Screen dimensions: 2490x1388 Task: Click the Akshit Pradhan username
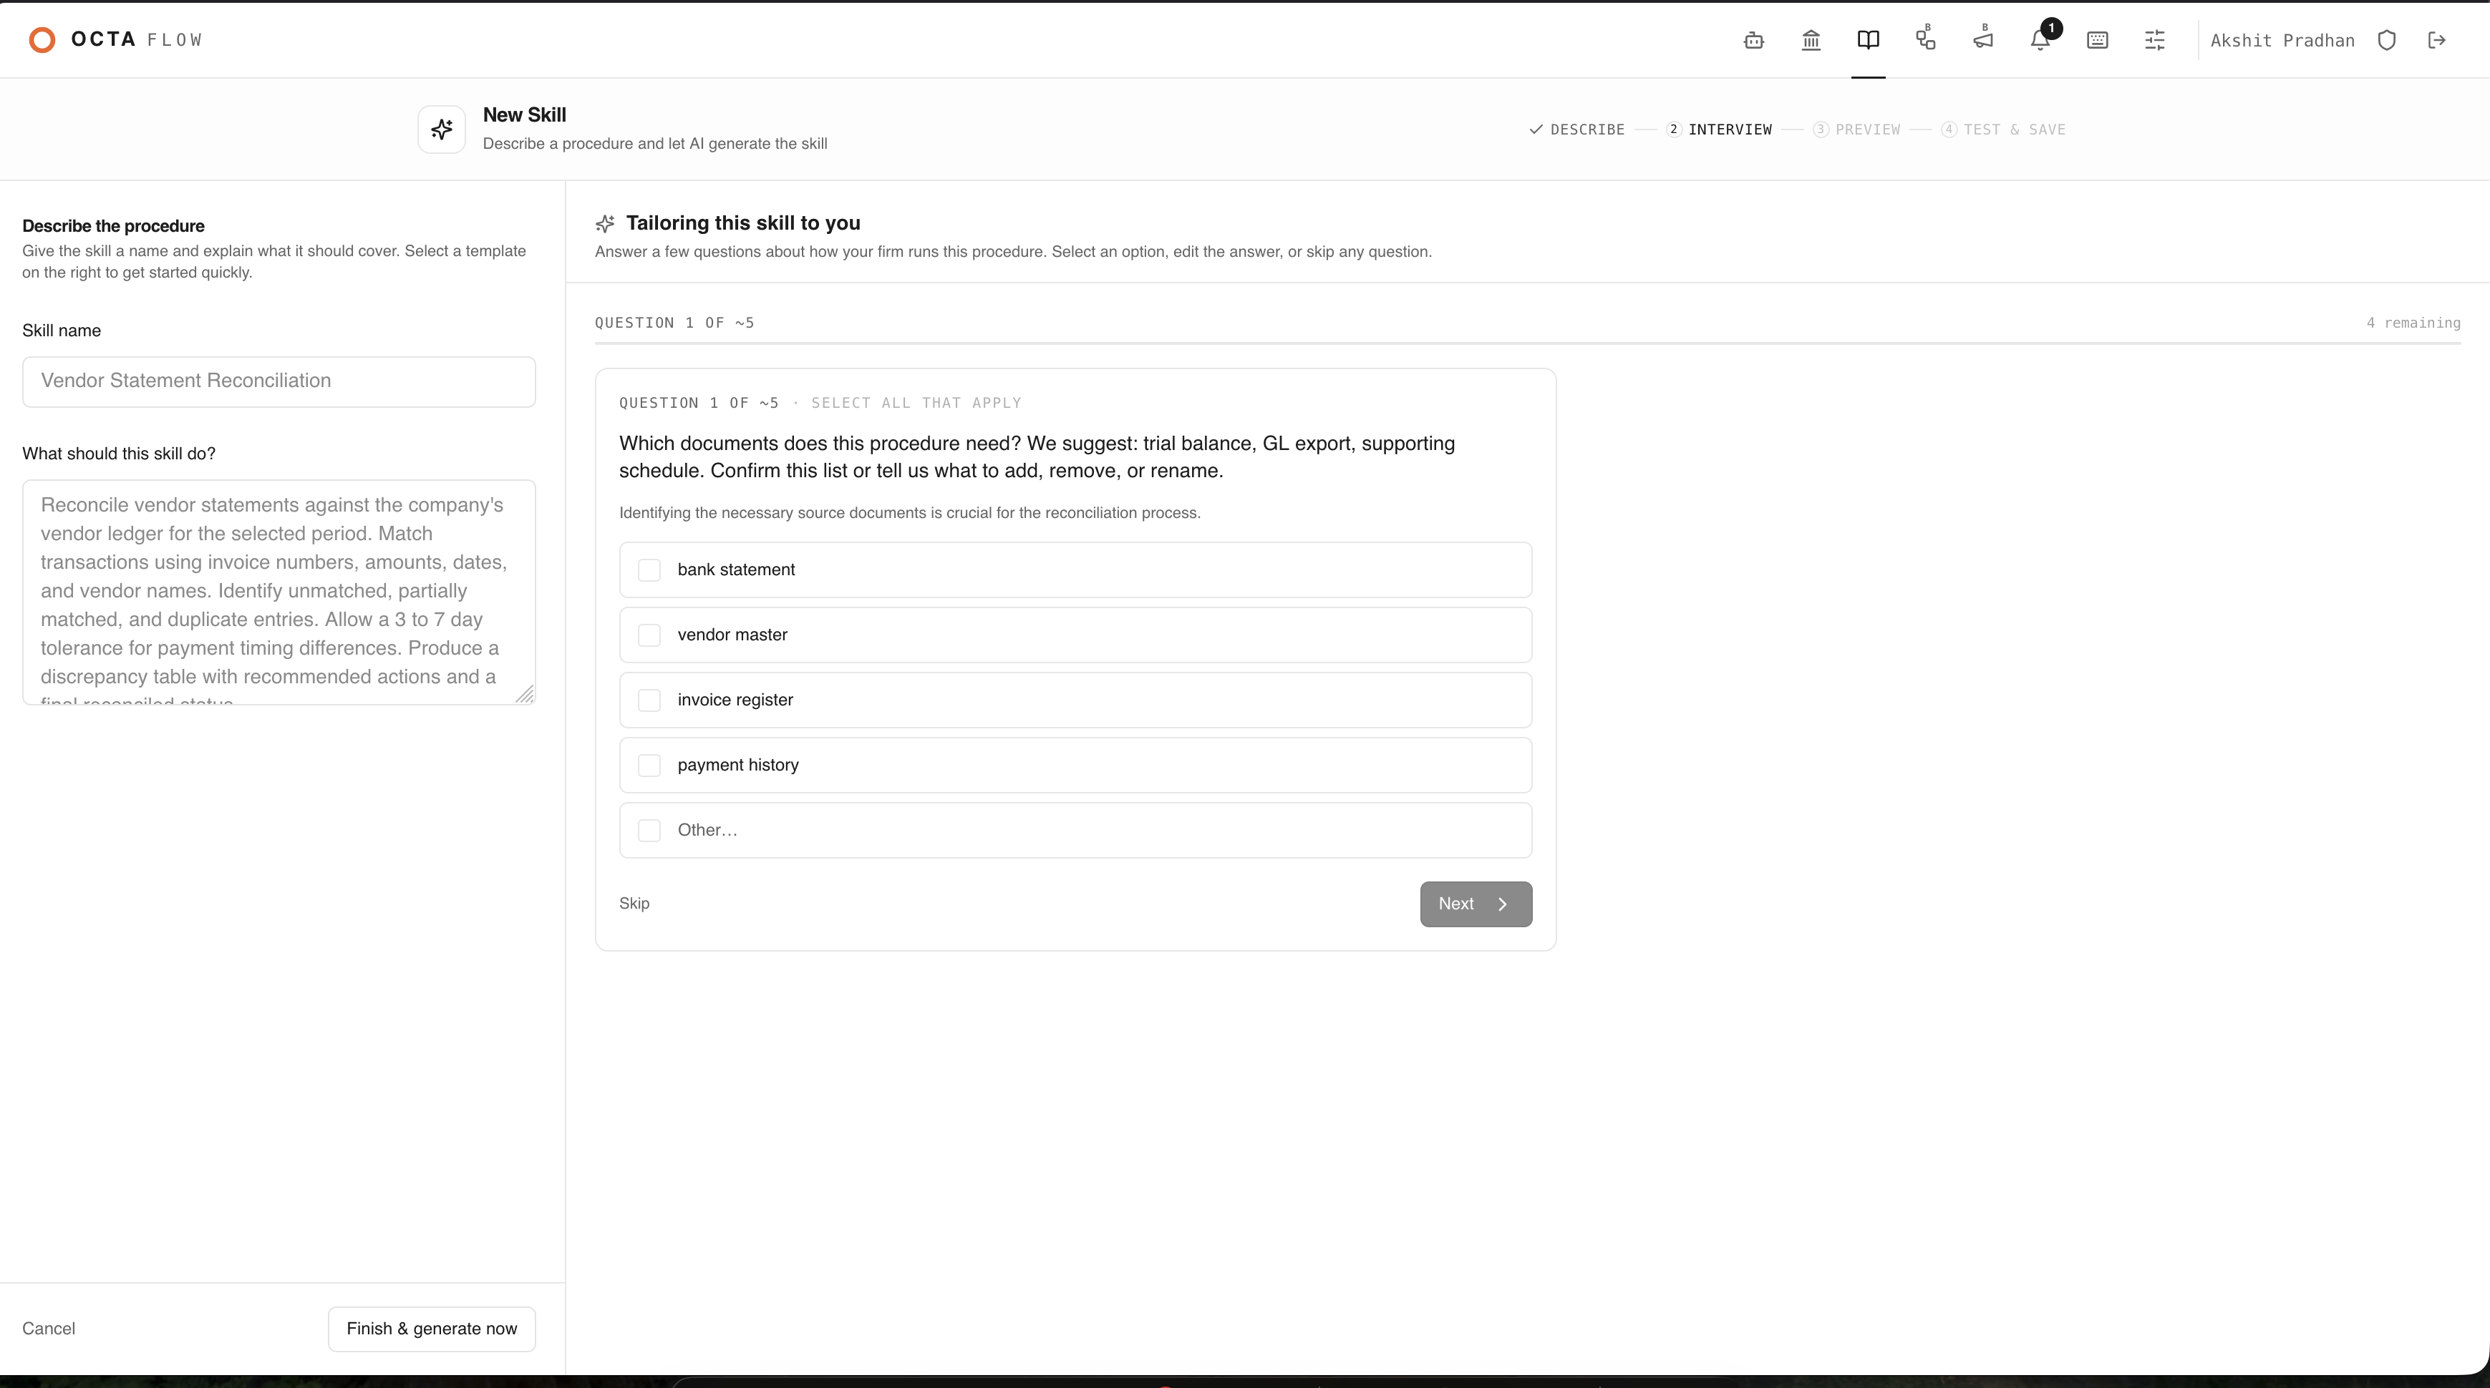[2282, 41]
